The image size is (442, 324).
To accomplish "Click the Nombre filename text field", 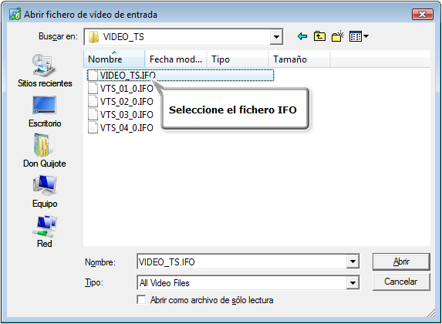I will tap(242, 262).
